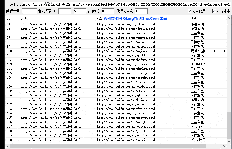Click the horizontal scrollbar left arrow
The height and width of the screenshot is (149, 232).
[x=8, y=146]
